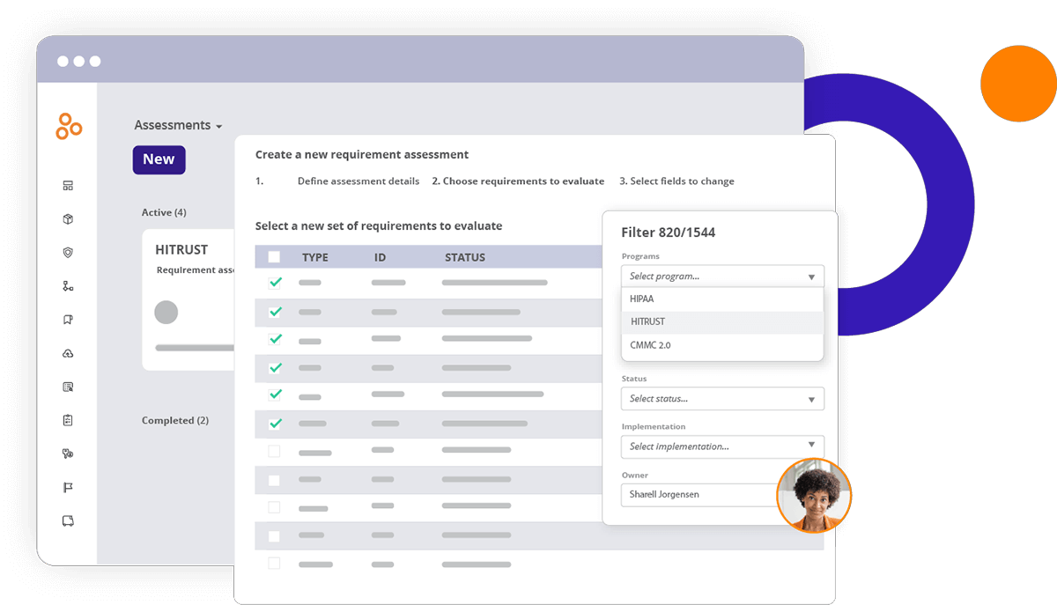
Task: Click Sharell Jorgensen's profile photo
Action: [x=814, y=495]
